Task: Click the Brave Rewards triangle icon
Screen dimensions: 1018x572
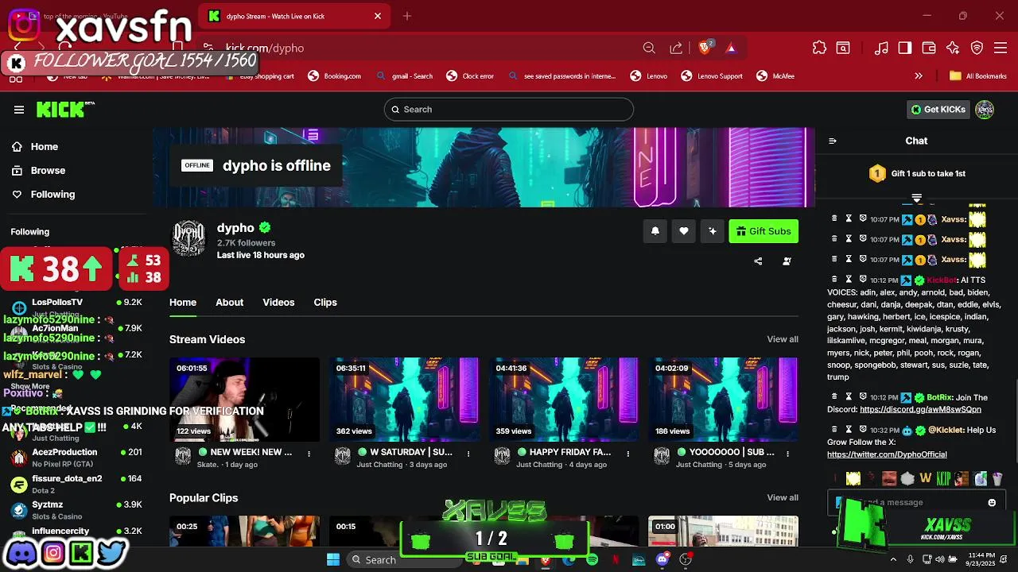Action: (x=731, y=48)
